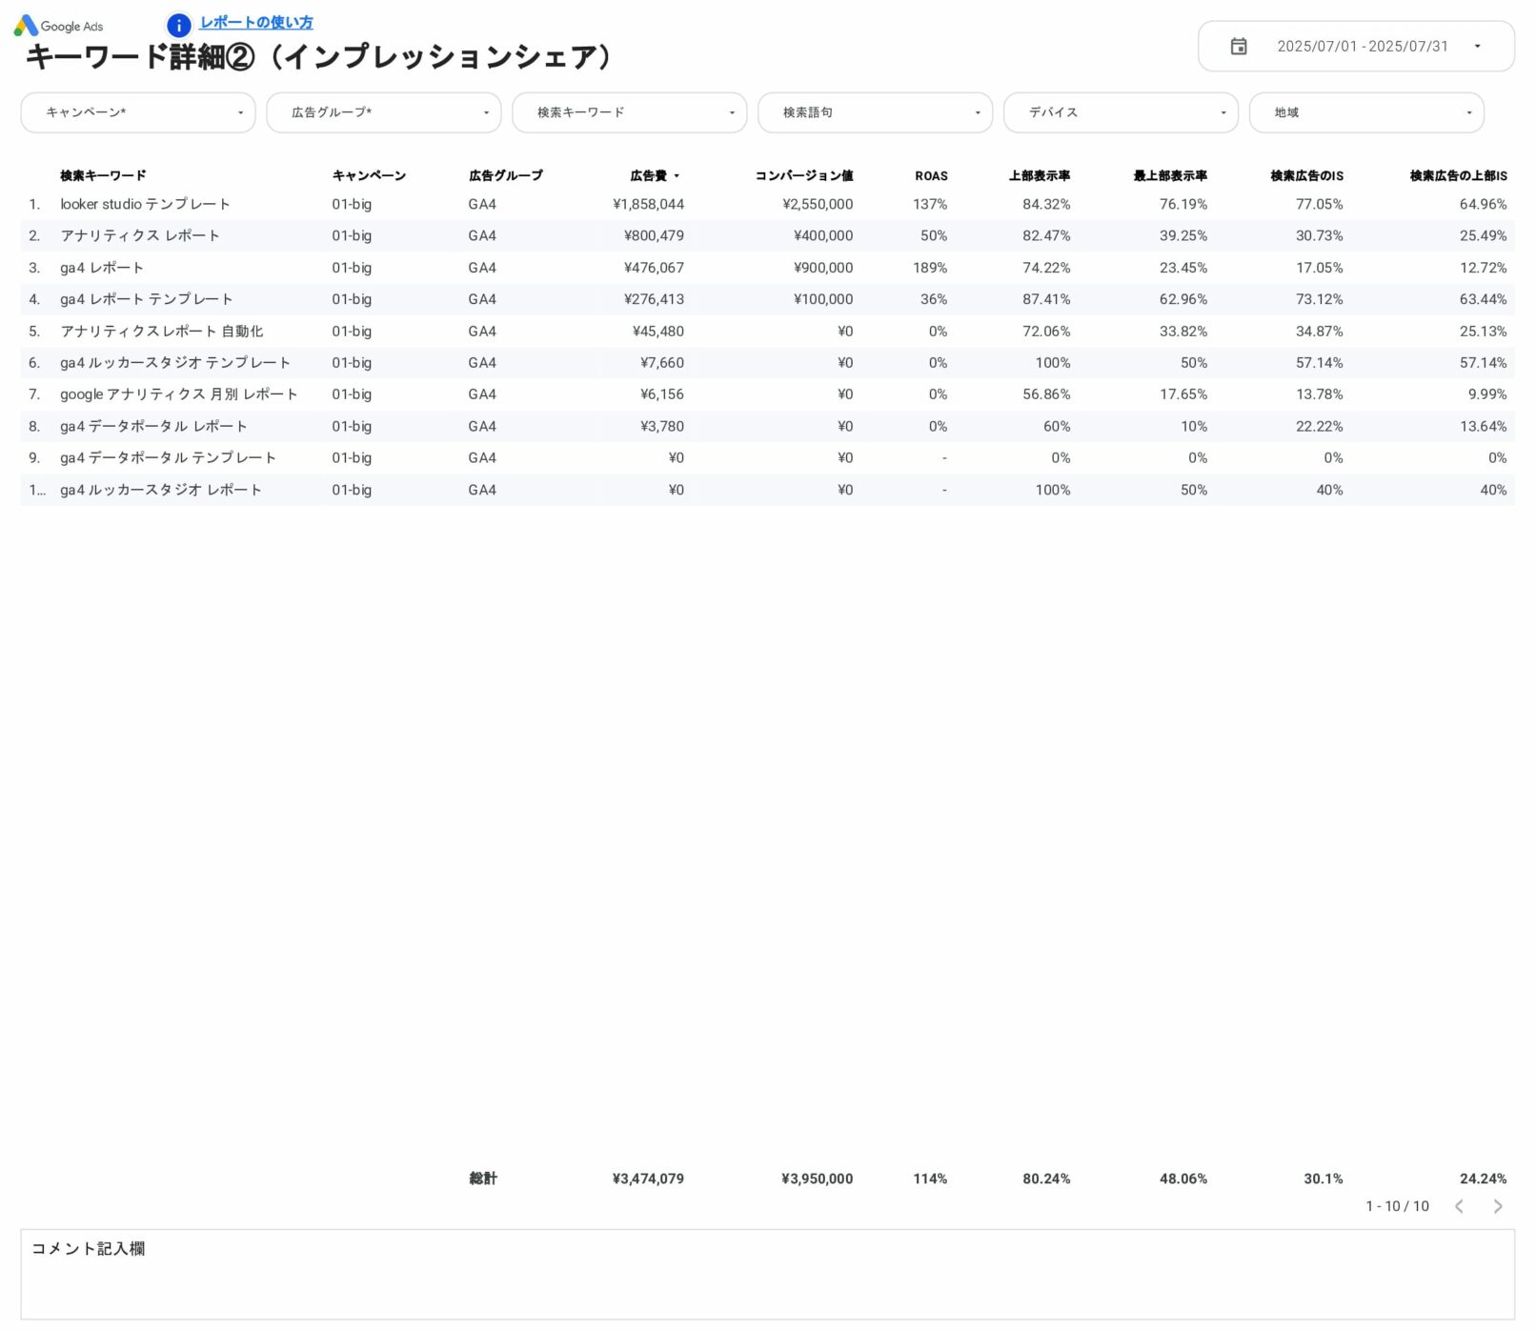The image size is (1536, 1331).
Task: Open the キャンペーン filter dropdown
Action: point(138,112)
